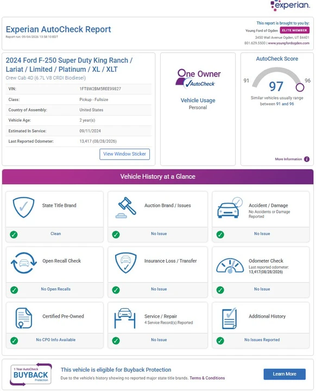Click the Learn More button
Image resolution: width=316 pixels, height=391 pixels.
[x=285, y=374]
